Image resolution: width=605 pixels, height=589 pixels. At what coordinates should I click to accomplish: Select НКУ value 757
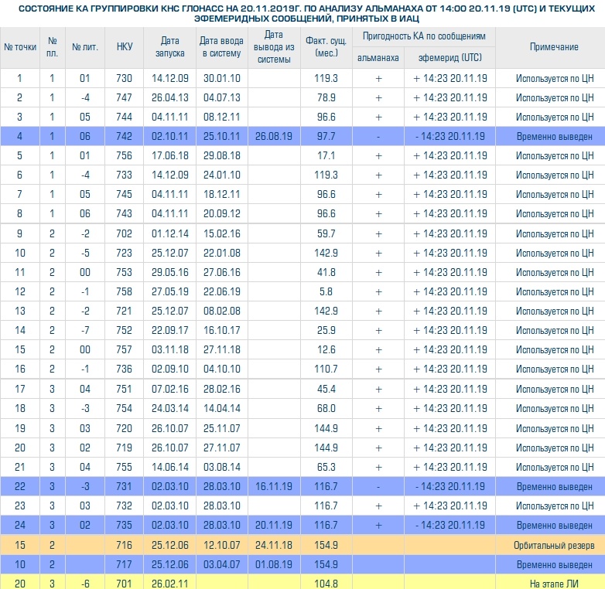tap(125, 349)
